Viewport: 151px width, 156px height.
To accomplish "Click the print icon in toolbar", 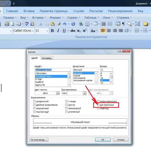I will pyautogui.click(x=7, y=24).
